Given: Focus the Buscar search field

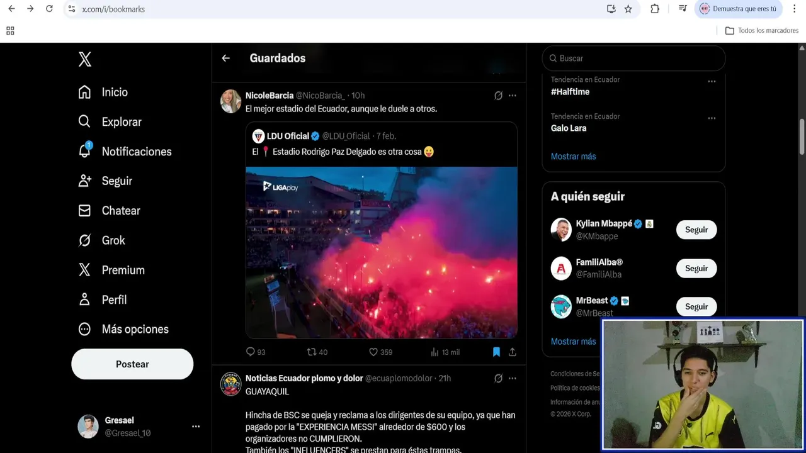Looking at the screenshot, I should click(x=633, y=58).
